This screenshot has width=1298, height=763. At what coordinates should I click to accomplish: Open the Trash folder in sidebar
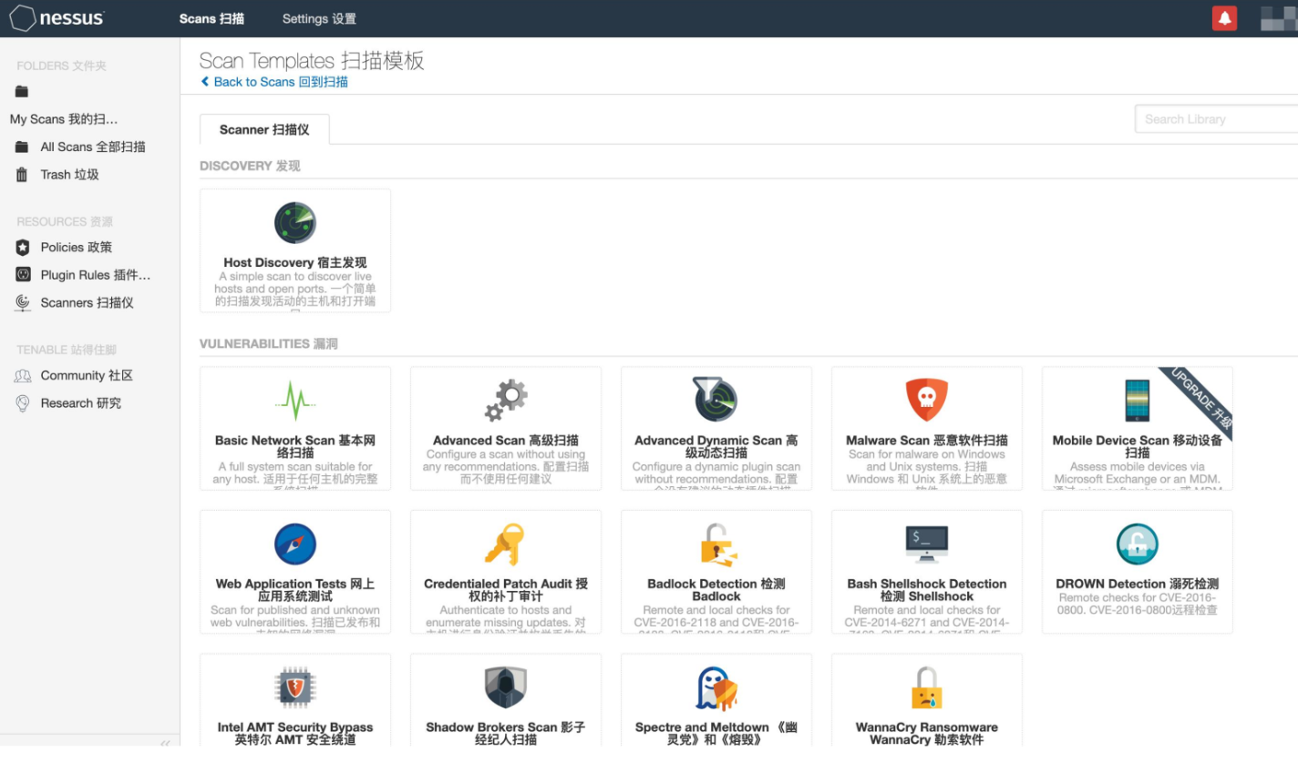(x=69, y=175)
